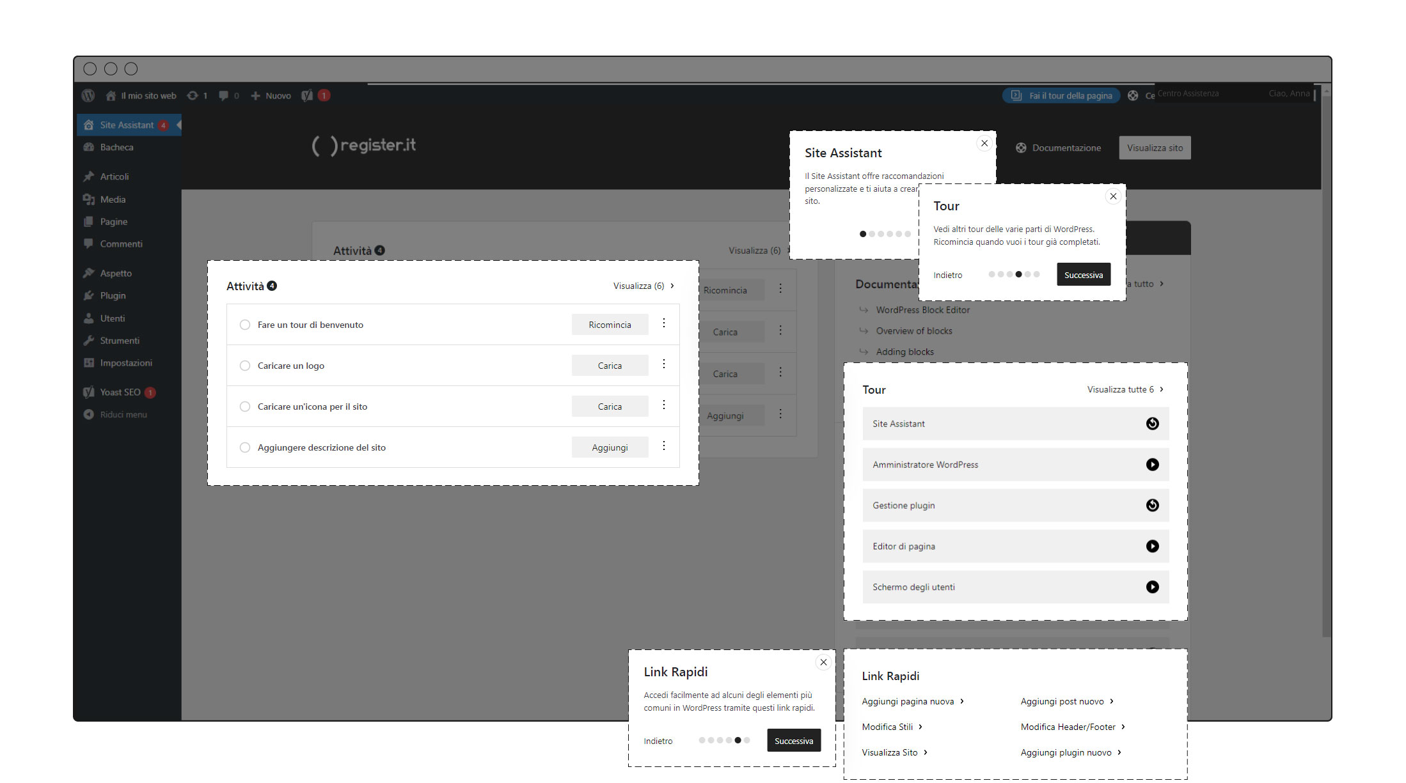Open Strumenti in the sidebar

click(120, 341)
